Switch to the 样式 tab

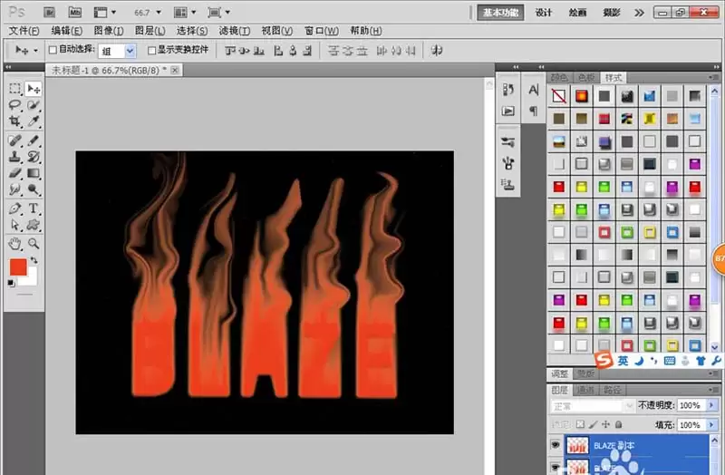click(x=614, y=77)
